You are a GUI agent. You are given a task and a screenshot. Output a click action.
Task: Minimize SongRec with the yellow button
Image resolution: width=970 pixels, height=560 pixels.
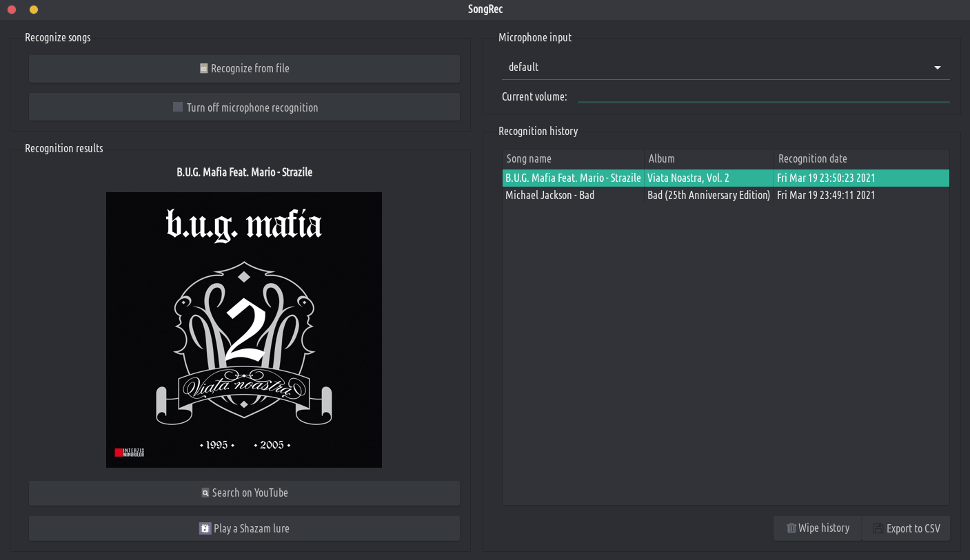(x=34, y=10)
